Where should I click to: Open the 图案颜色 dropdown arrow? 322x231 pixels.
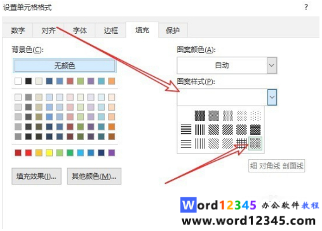pyautogui.click(x=272, y=66)
